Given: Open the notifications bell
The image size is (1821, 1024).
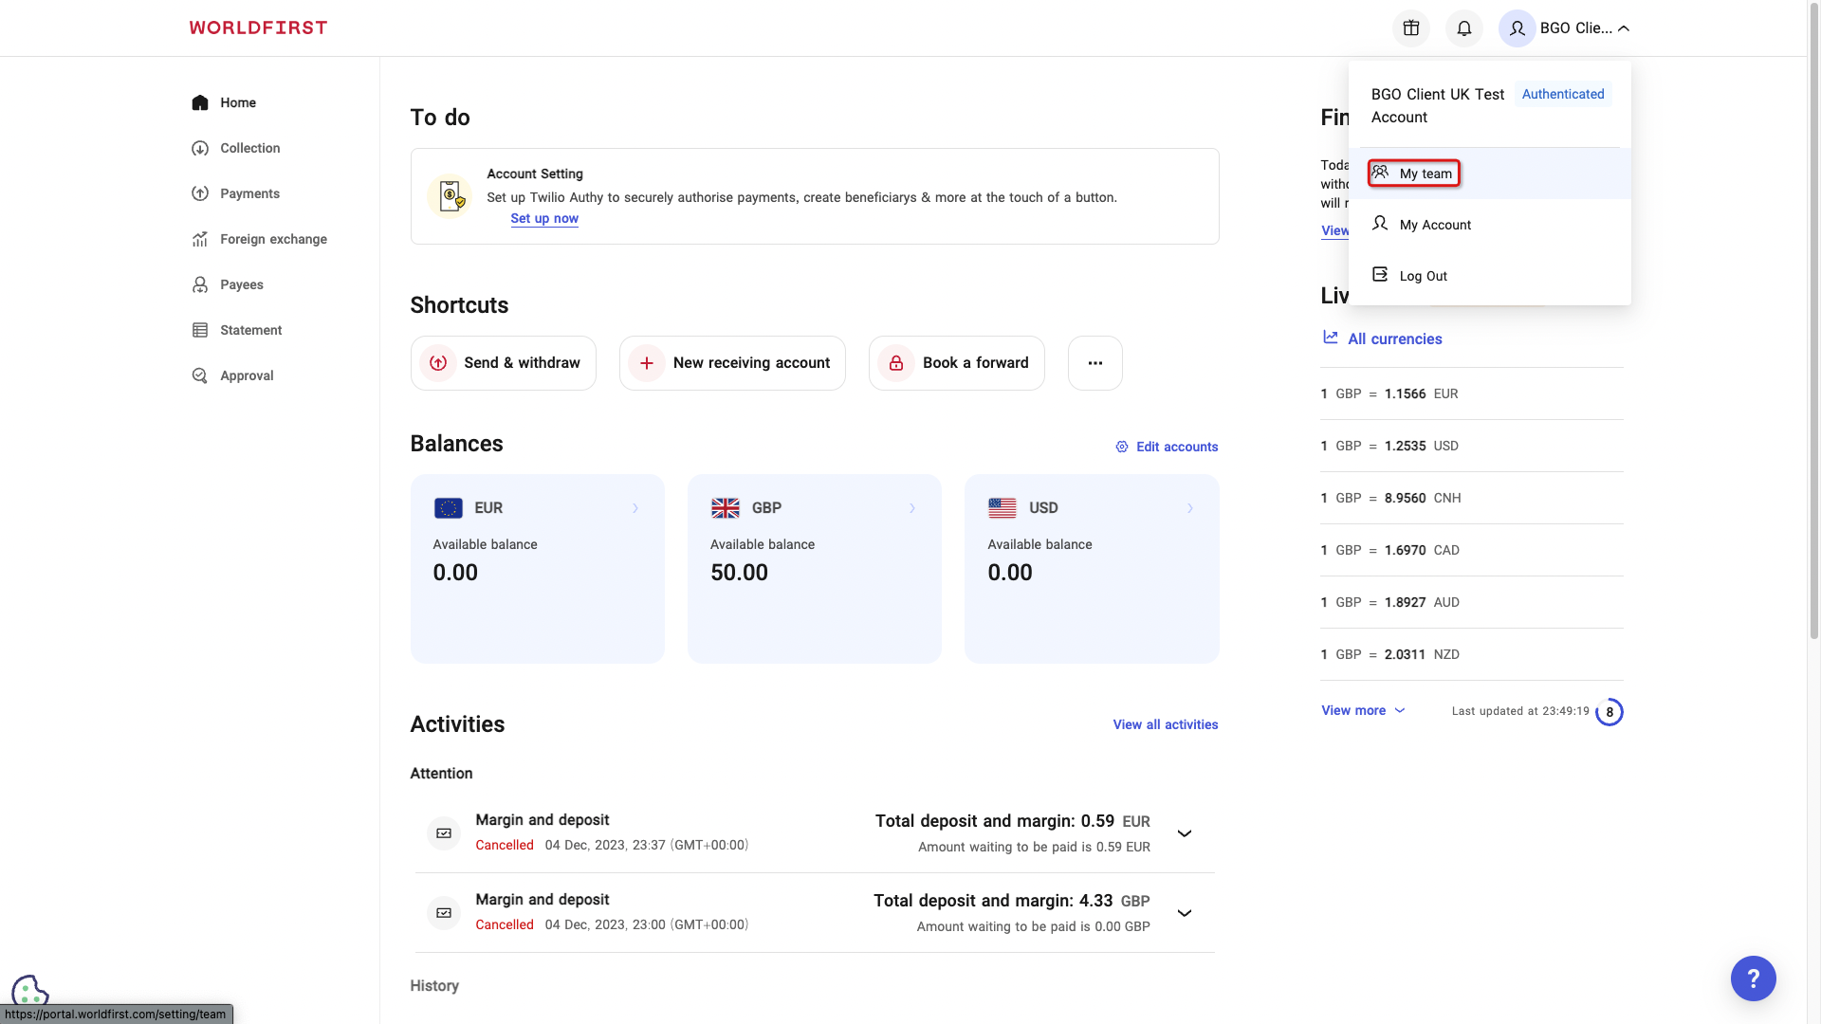Looking at the screenshot, I should pyautogui.click(x=1463, y=28).
